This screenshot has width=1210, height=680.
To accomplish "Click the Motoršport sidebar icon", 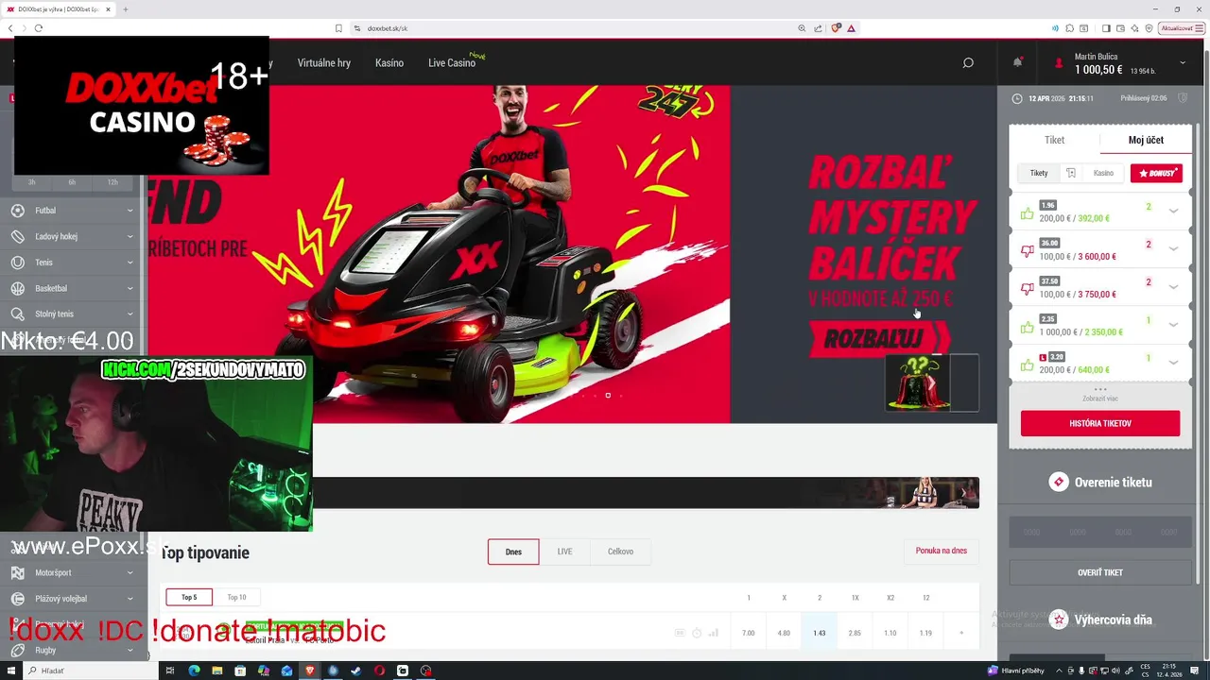I will (x=17, y=572).
